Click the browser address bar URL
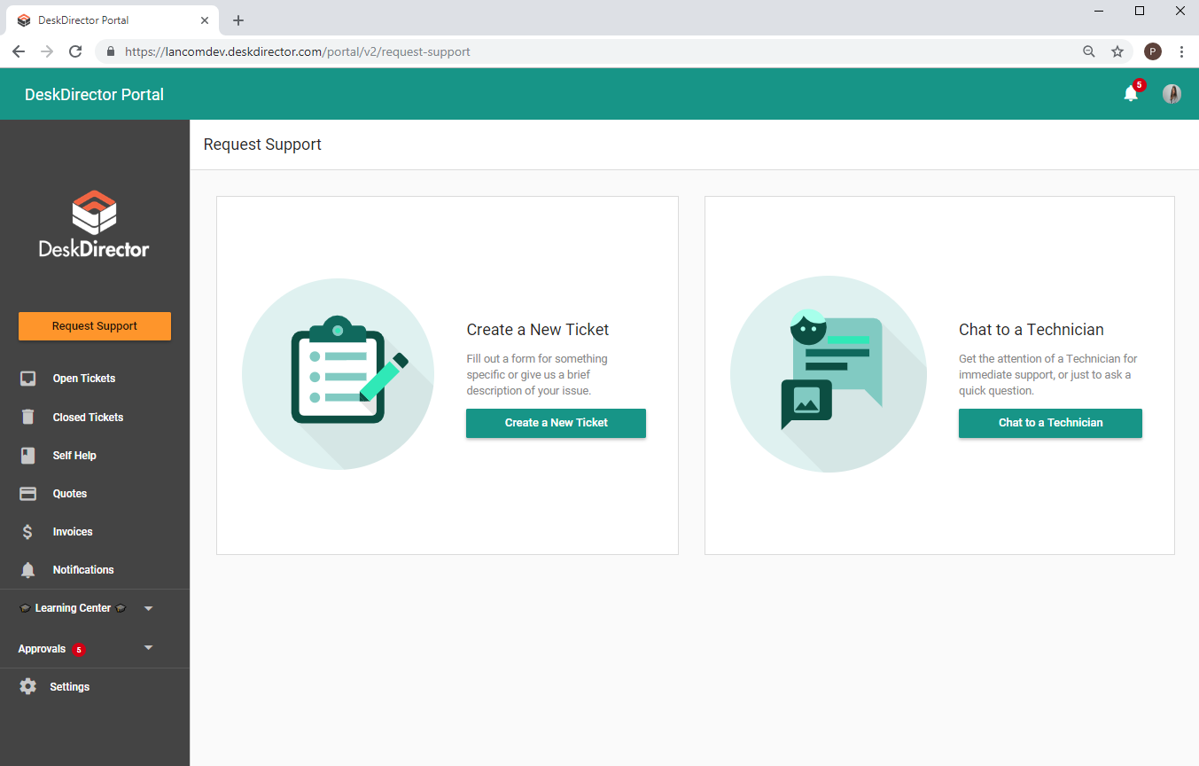The width and height of the screenshot is (1199, 766). (298, 51)
